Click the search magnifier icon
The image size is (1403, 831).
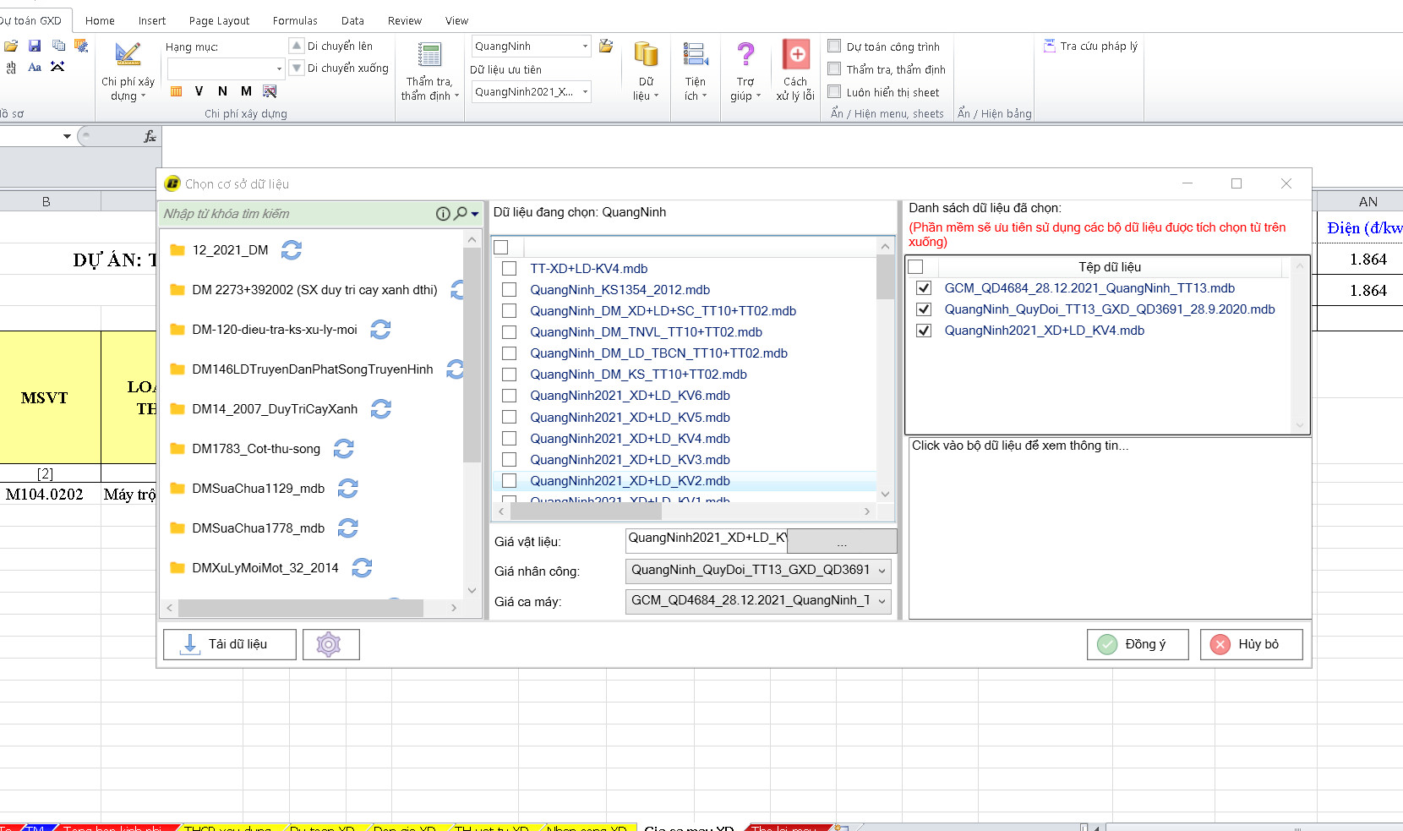click(461, 214)
